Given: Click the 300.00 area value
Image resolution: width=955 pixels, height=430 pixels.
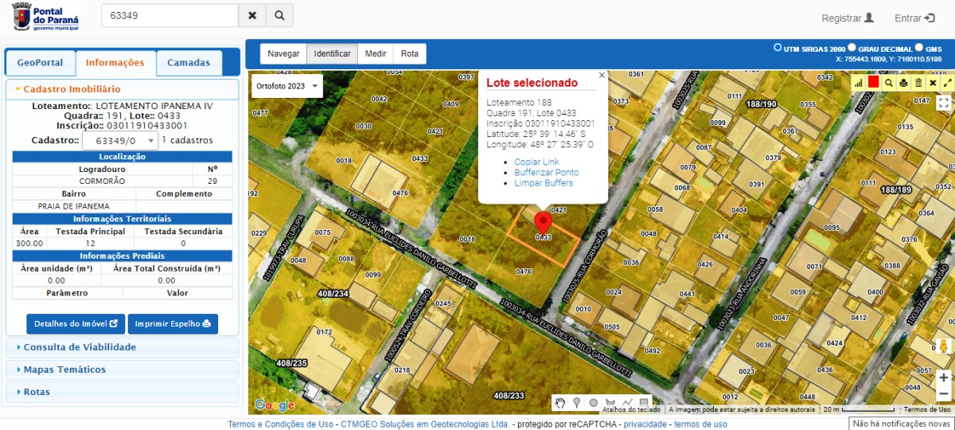Looking at the screenshot, I should pos(29,243).
